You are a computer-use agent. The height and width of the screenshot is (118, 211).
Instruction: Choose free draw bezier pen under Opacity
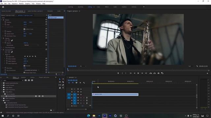12,40
